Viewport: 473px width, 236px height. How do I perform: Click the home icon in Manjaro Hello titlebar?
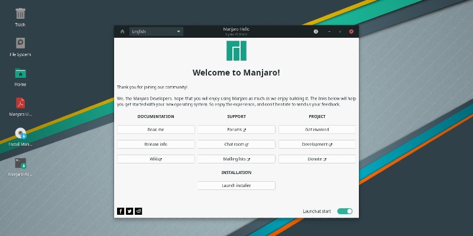point(122,31)
